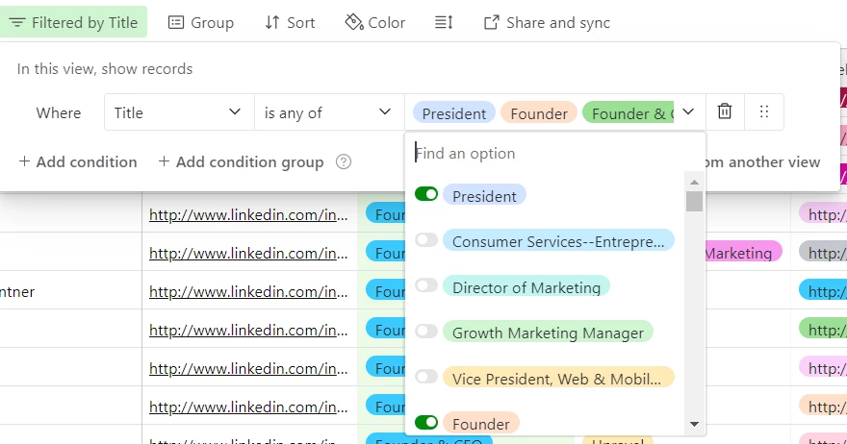Click Add condition group

[x=241, y=162]
